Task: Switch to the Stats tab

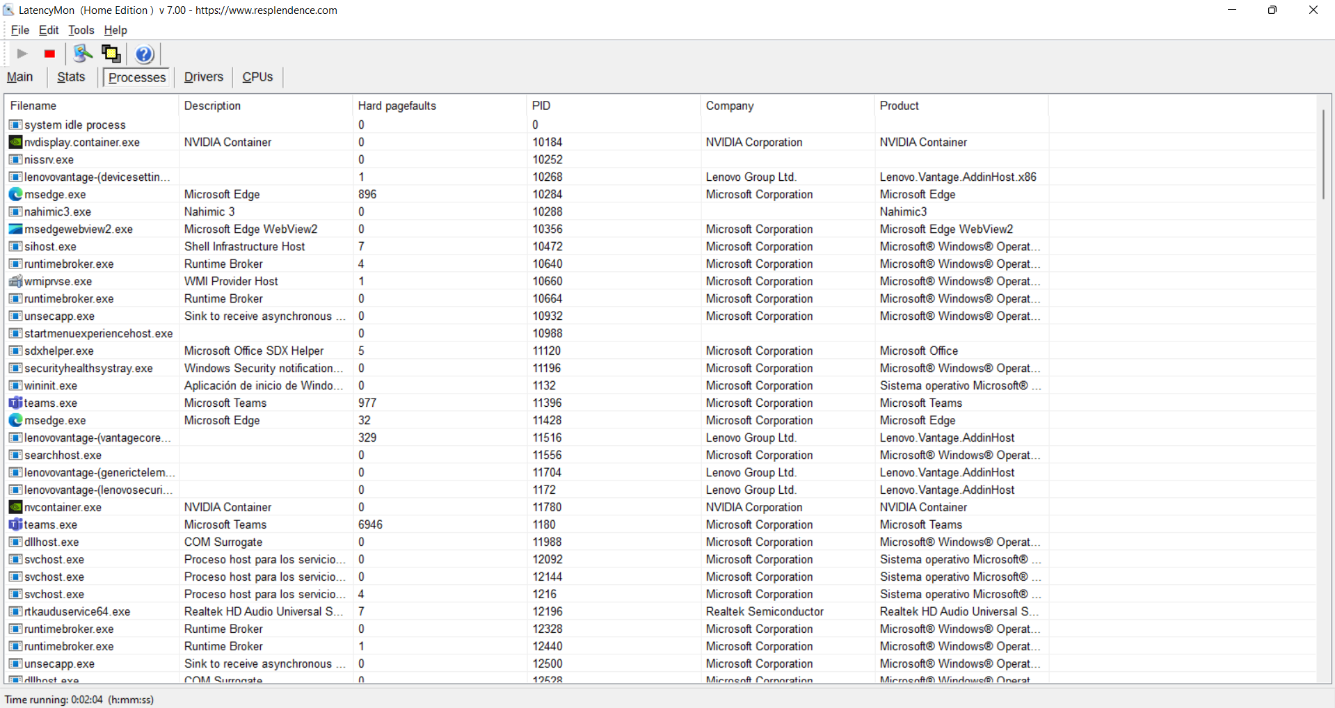Action: pyautogui.click(x=71, y=77)
